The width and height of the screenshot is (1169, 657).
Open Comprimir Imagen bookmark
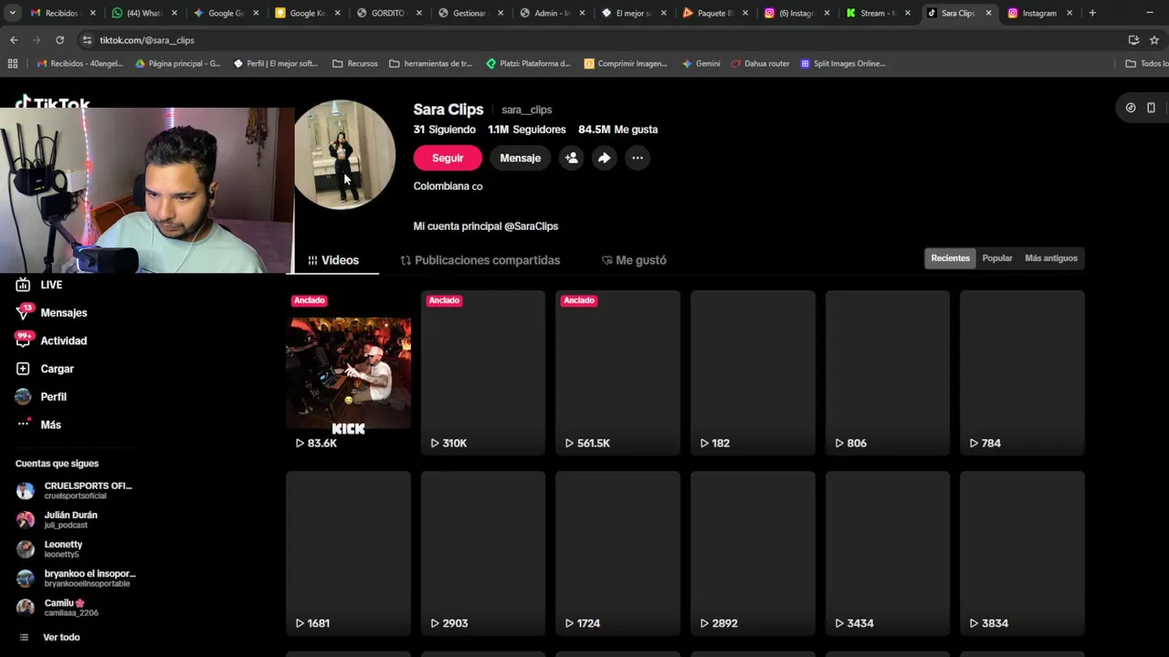[626, 64]
